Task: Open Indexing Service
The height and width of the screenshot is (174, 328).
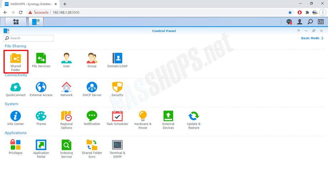Action: (x=67, y=149)
